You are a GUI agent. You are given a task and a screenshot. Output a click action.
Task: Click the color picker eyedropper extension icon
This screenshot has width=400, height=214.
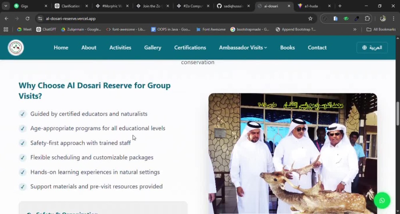pyautogui.click(x=357, y=19)
